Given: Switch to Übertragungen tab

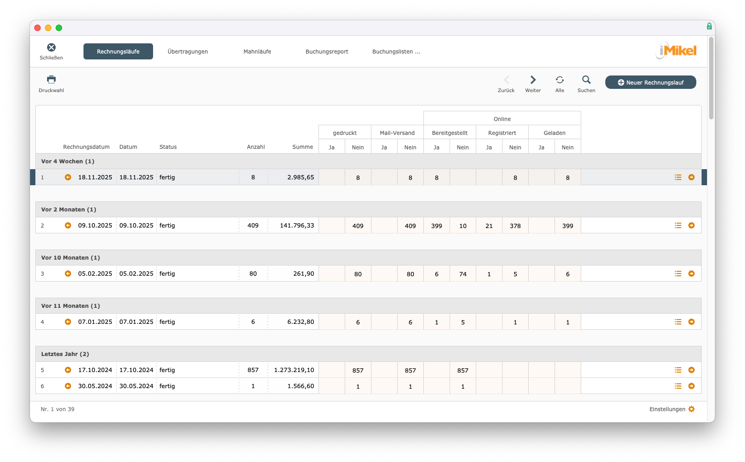Looking at the screenshot, I should pos(187,51).
